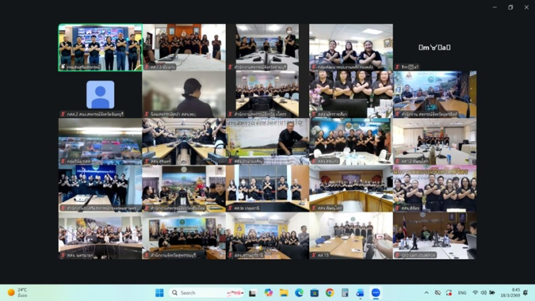
Task: Open Google Chrome from the taskbar
Action: pos(330,292)
